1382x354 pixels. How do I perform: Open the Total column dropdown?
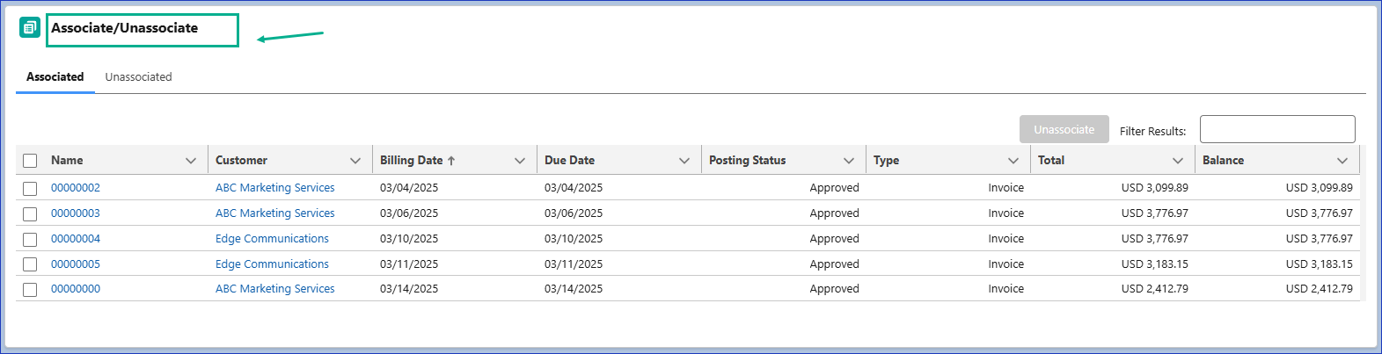pyautogui.click(x=1178, y=161)
